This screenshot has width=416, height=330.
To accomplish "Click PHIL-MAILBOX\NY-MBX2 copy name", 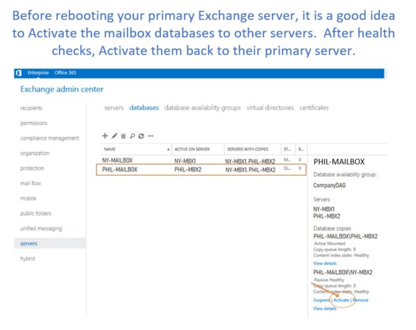I will (x=343, y=272).
